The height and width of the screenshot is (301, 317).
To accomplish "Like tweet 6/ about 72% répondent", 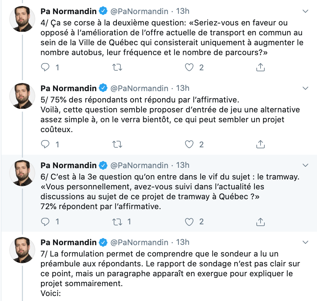I will (189, 222).
